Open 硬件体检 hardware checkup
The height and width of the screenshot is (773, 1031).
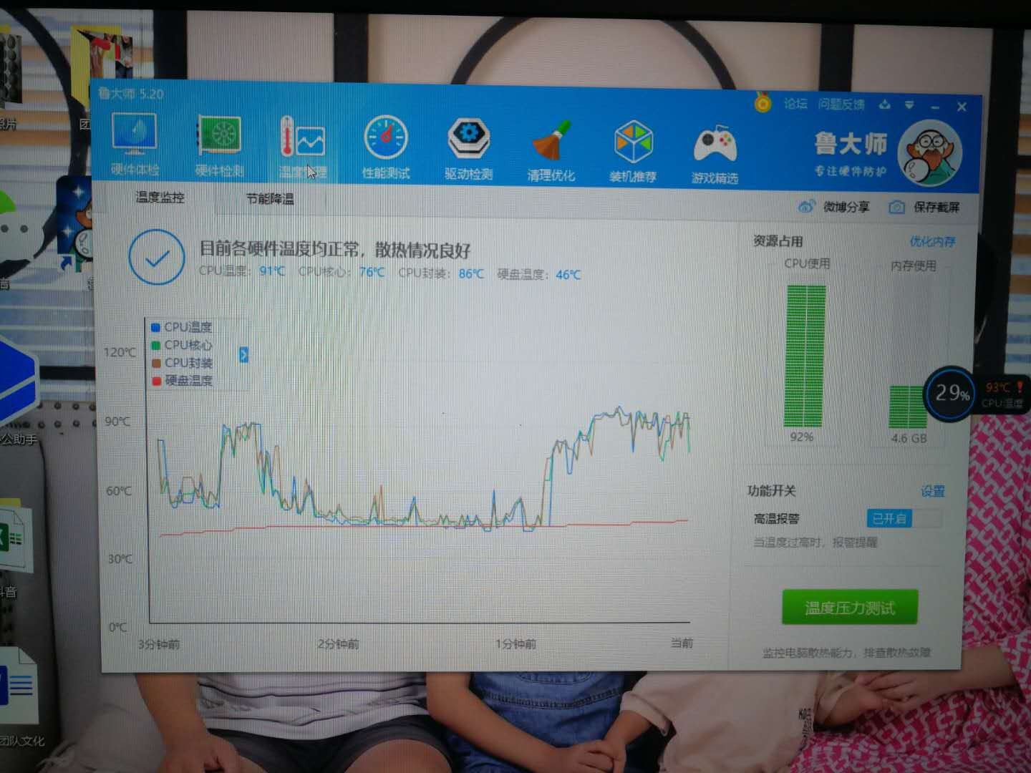[x=135, y=145]
